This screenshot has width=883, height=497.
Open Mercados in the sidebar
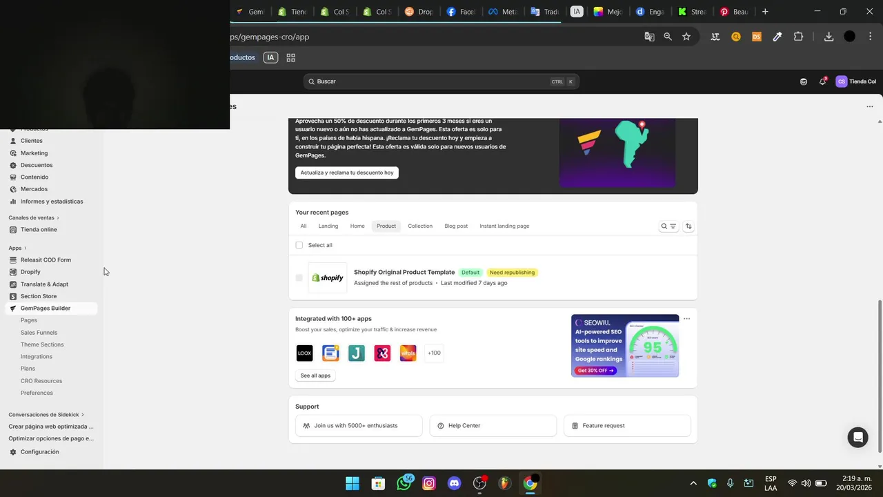[x=34, y=189]
